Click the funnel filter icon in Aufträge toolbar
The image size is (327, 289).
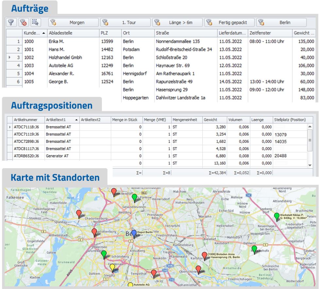pos(11,22)
